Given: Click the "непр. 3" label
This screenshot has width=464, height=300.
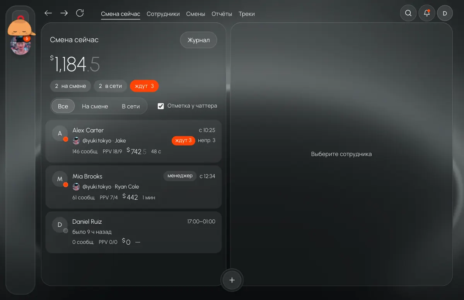Looking at the screenshot, I should click(x=206, y=140).
